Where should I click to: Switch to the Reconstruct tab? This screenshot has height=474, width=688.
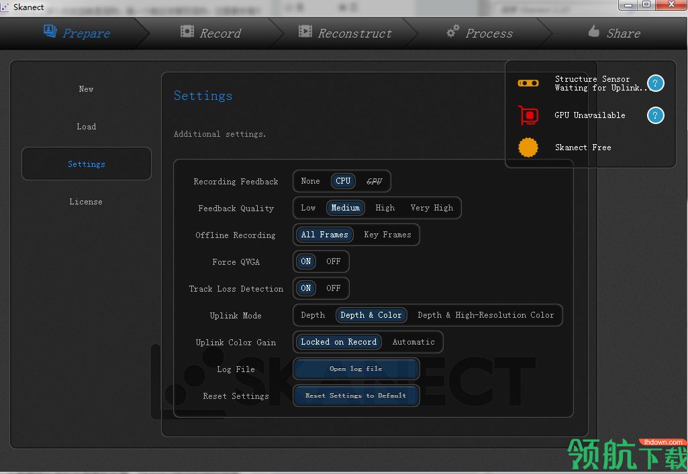(354, 34)
